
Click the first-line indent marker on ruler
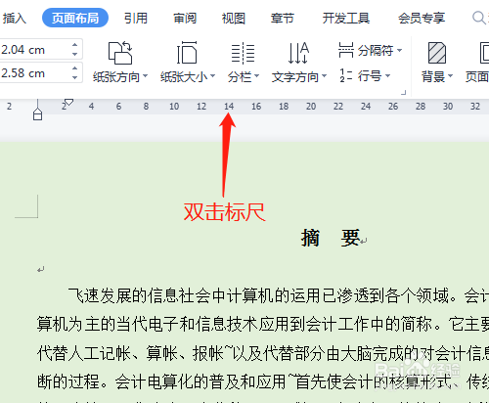click(68, 102)
